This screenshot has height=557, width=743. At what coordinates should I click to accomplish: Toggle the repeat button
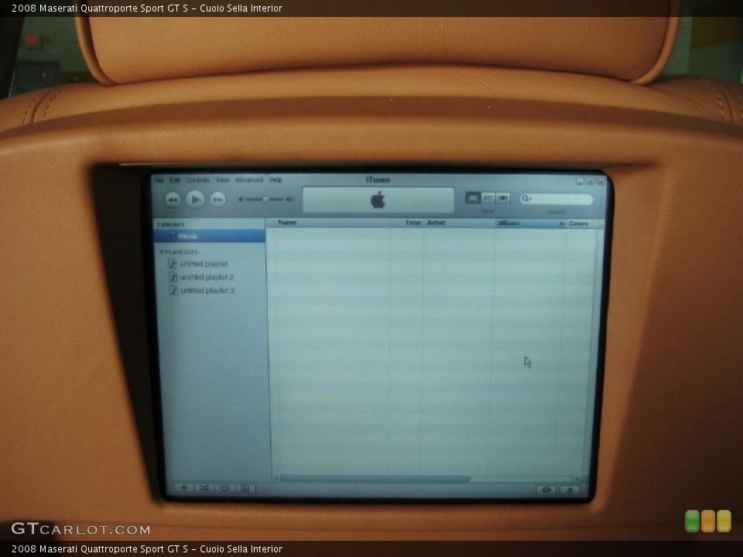(x=224, y=488)
